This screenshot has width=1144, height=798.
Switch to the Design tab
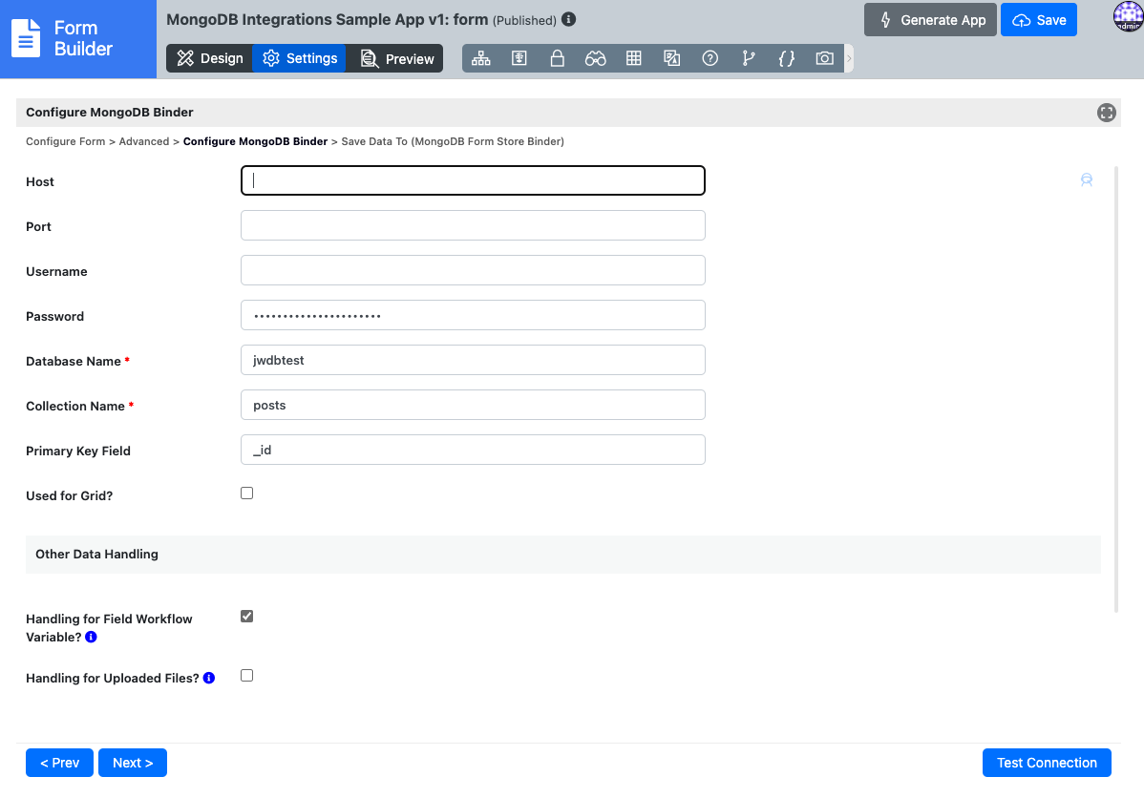pyautogui.click(x=210, y=58)
